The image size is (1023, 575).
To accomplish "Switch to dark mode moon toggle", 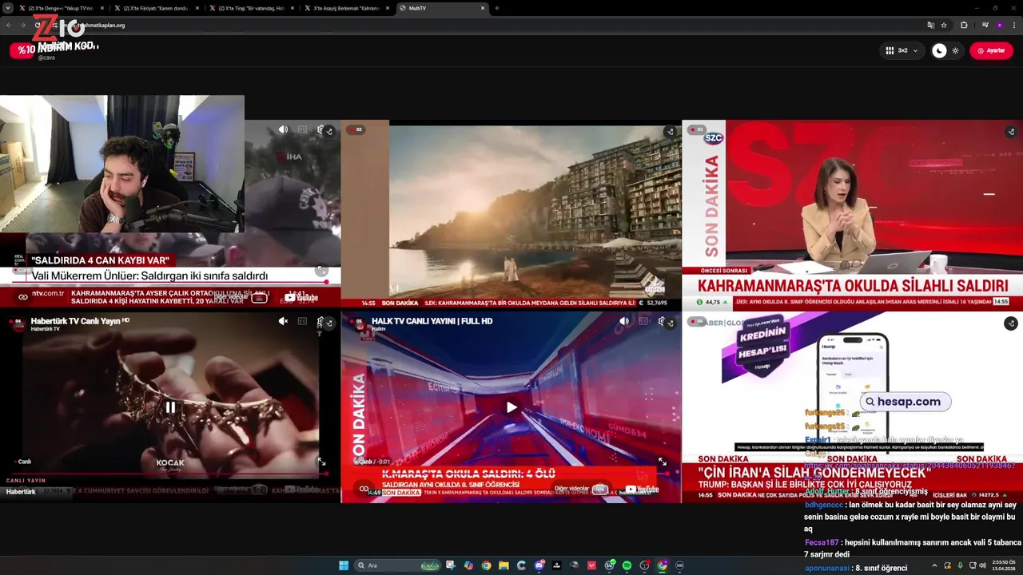I will [x=939, y=50].
